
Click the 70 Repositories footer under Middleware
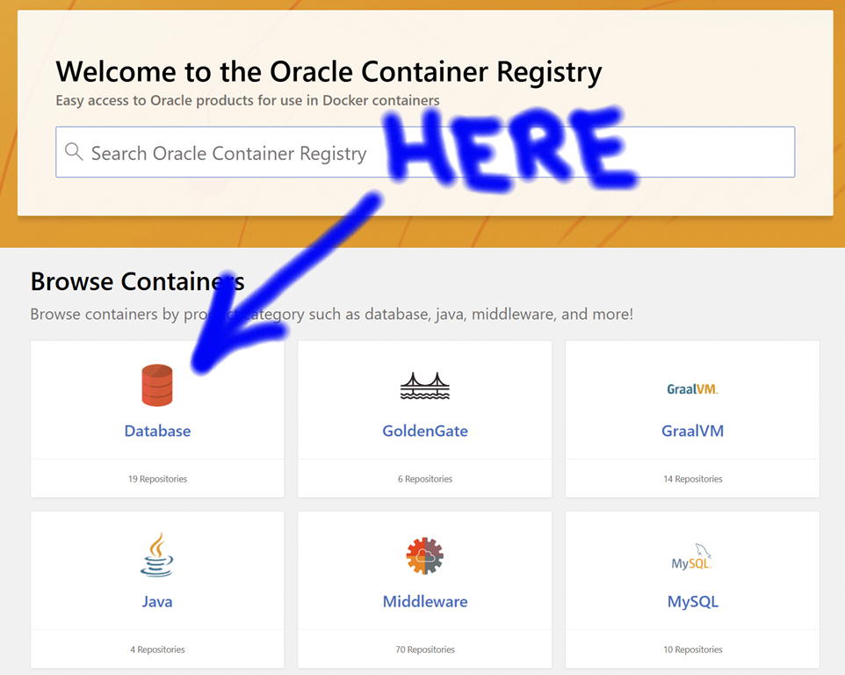425,650
